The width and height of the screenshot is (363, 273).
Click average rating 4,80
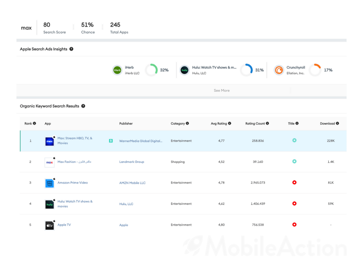(x=221, y=225)
